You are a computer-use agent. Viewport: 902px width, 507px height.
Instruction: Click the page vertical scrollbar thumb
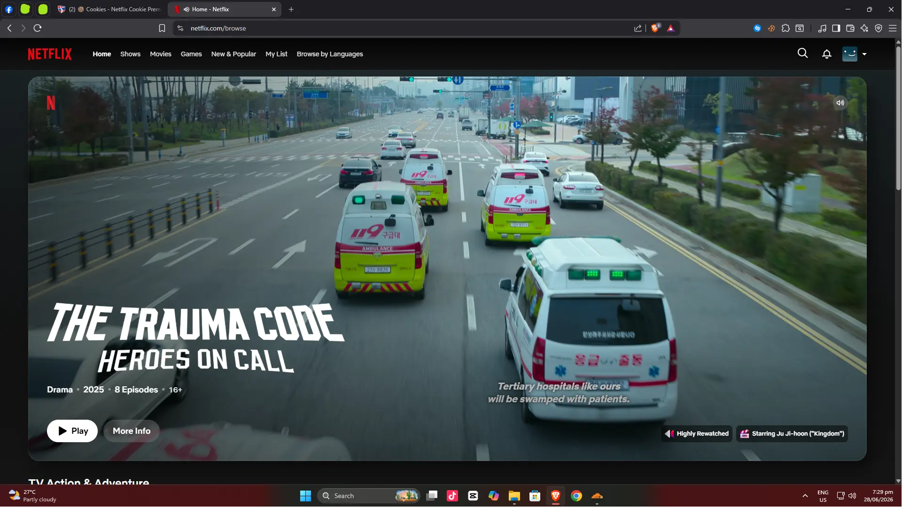point(898,117)
